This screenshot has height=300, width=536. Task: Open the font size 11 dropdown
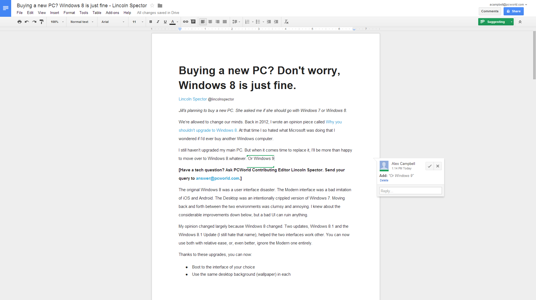(138, 22)
